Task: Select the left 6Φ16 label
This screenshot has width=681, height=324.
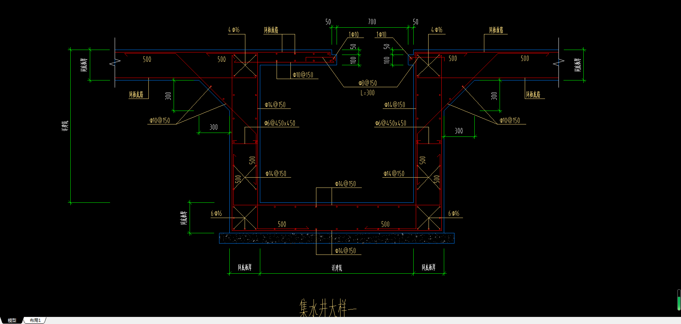Action: click(x=216, y=213)
